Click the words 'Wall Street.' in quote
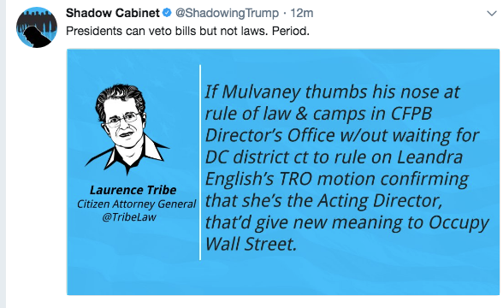The width and height of the screenshot is (503, 308). coord(251,244)
